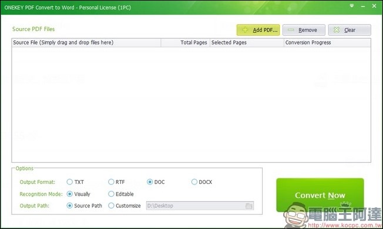Click the Clear button
This screenshot has width=383, height=229.
(350, 30)
